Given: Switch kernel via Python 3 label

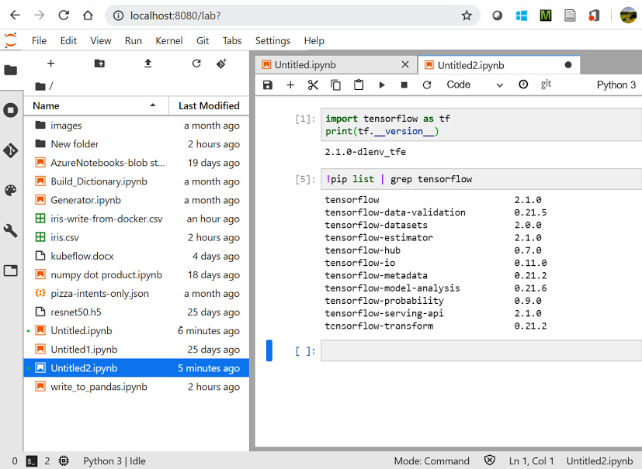Looking at the screenshot, I should click(x=616, y=84).
